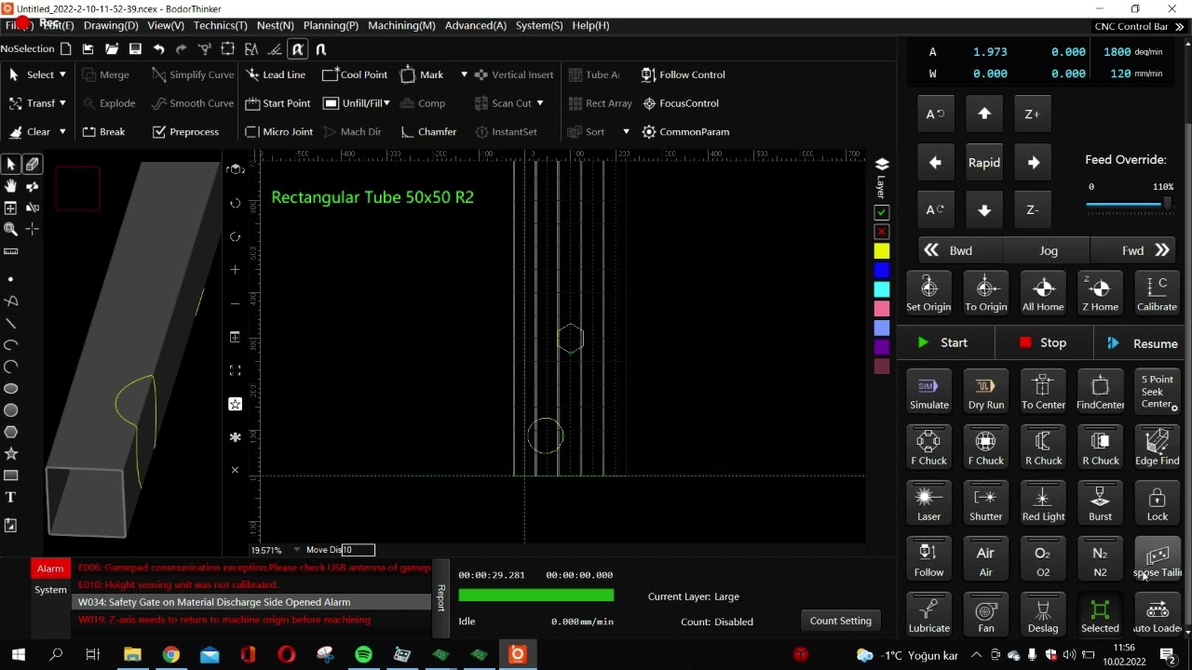1192x670 pixels.
Task: Select the yellow layer color swatch
Action: (881, 251)
